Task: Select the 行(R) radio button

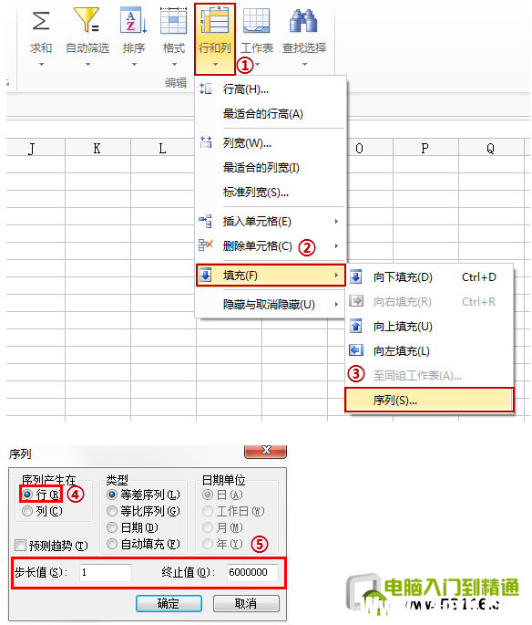Action: tap(27, 495)
